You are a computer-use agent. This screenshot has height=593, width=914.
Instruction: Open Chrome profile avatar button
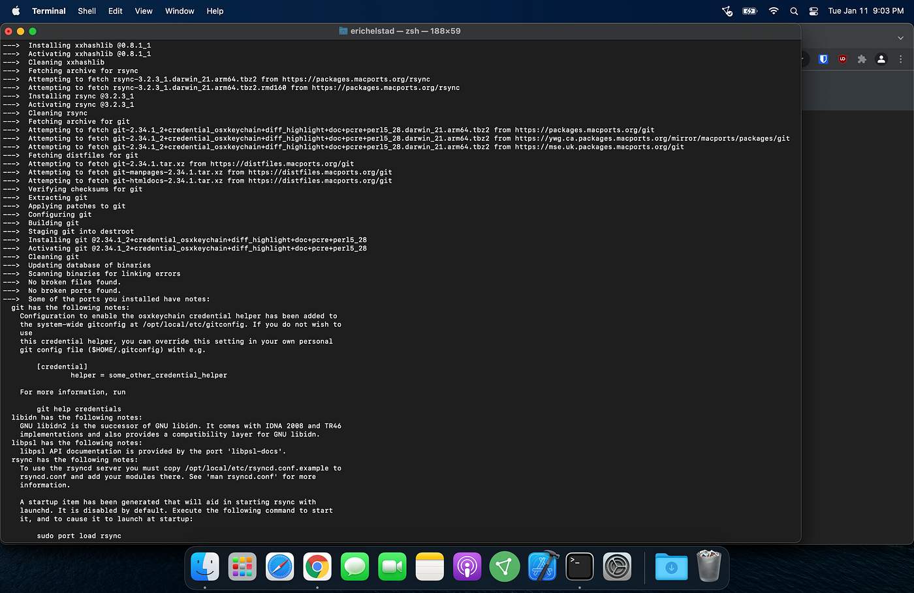881,59
